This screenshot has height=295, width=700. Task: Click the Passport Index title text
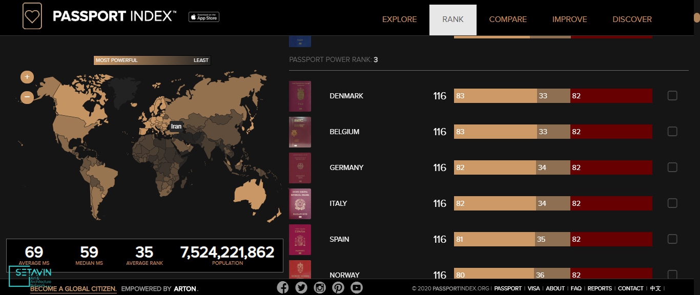pyautogui.click(x=114, y=16)
